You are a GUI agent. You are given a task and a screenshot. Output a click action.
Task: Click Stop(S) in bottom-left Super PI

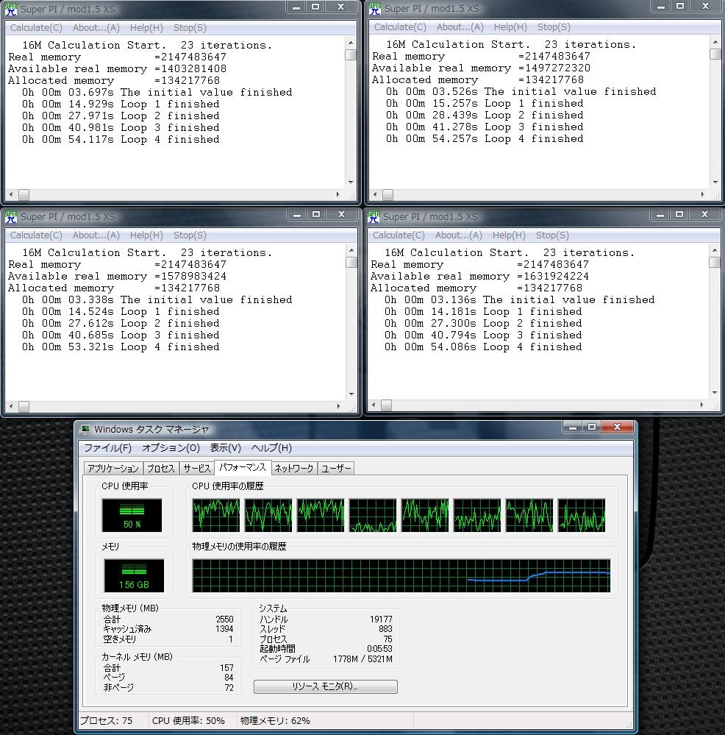[x=190, y=235]
